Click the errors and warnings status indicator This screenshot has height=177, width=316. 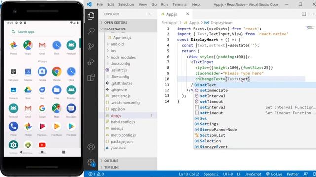pos(96,174)
